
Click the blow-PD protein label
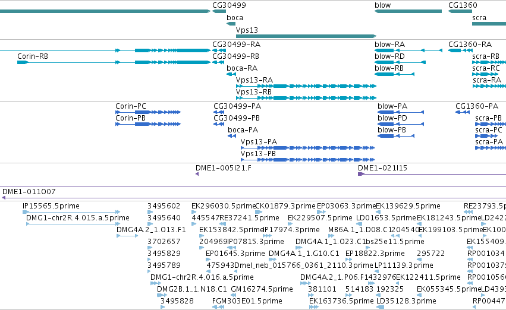click(392, 118)
